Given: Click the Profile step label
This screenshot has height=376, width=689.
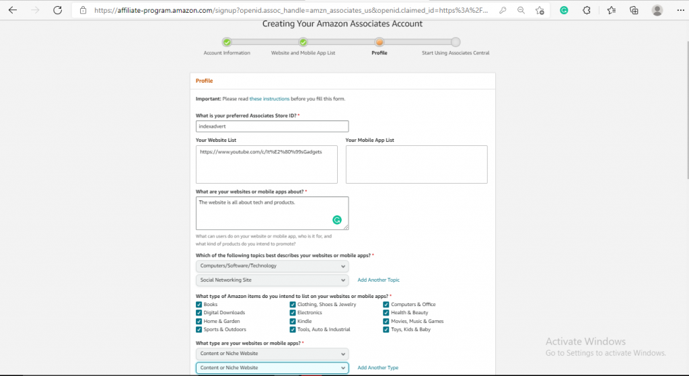Looking at the screenshot, I should point(379,52).
